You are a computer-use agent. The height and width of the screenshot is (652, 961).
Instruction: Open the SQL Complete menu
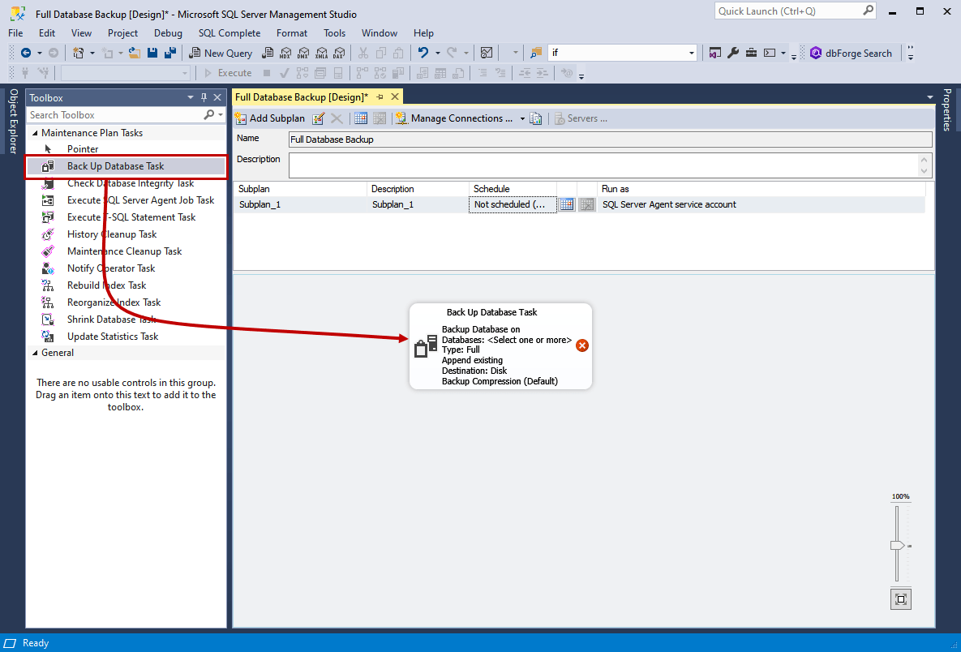[x=230, y=33]
